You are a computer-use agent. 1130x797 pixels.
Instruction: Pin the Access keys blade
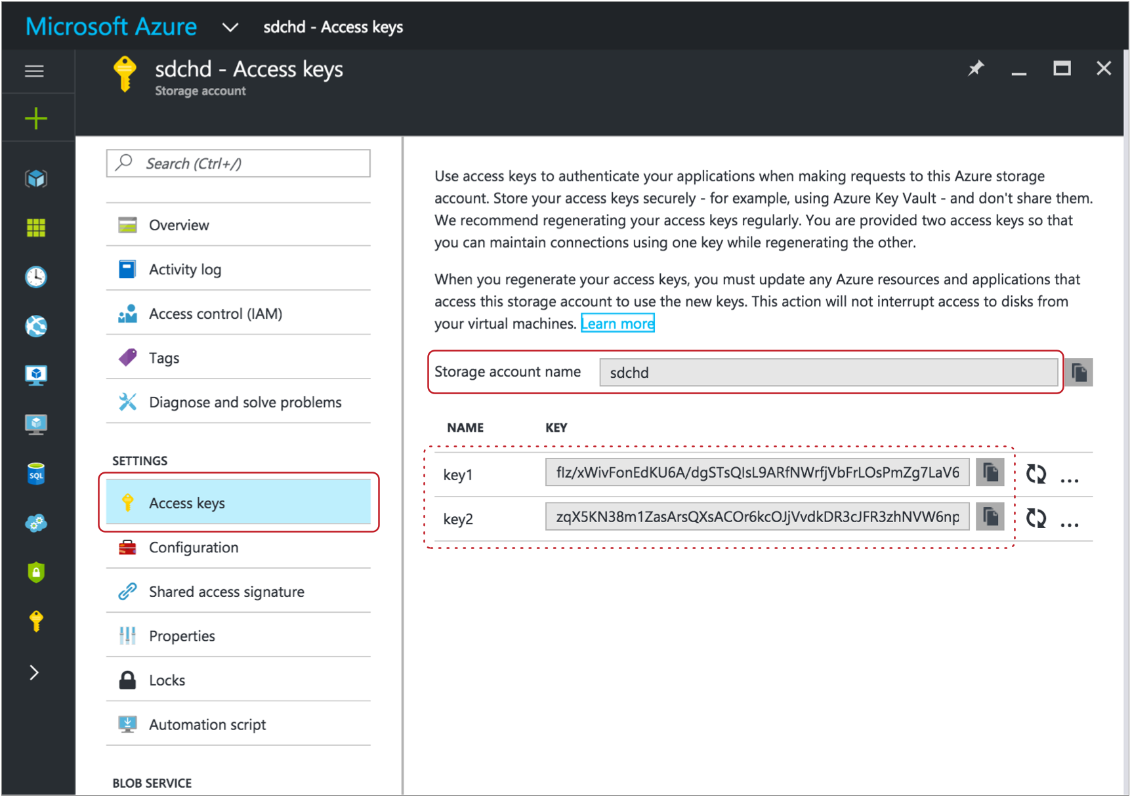tap(976, 68)
